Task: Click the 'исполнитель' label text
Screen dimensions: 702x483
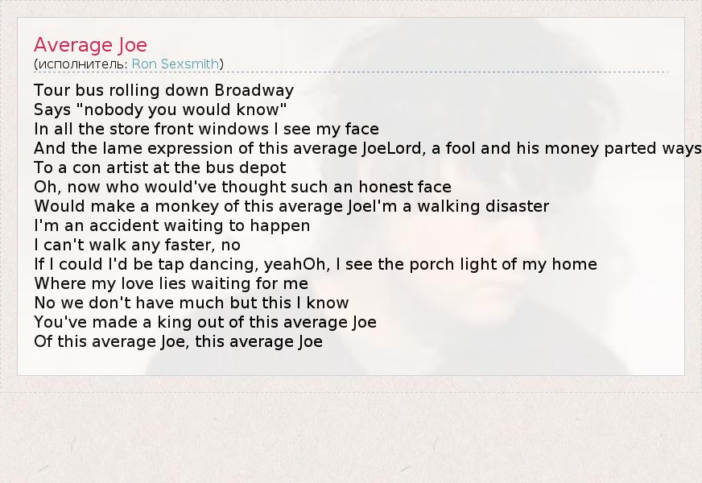Action: pyautogui.click(x=81, y=64)
